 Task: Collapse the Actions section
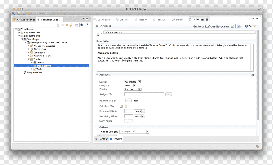(97, 127)
